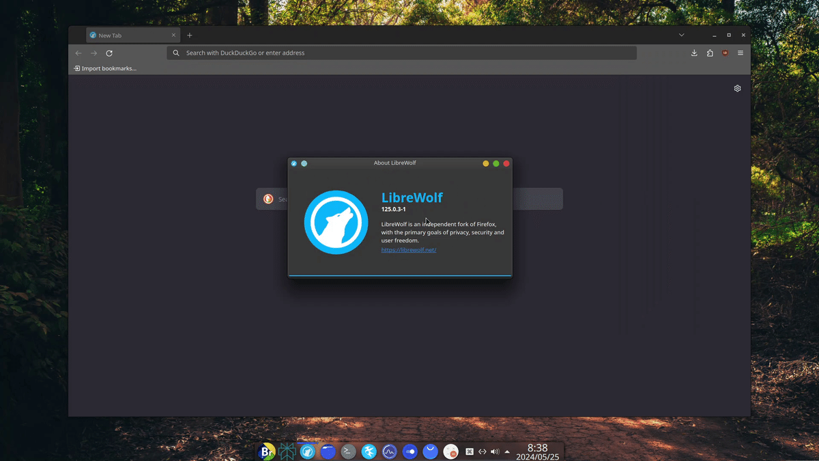This screenshot has height=461, width=819.
Task: Reload the page in LibreWolf
Action: [109, 53]
